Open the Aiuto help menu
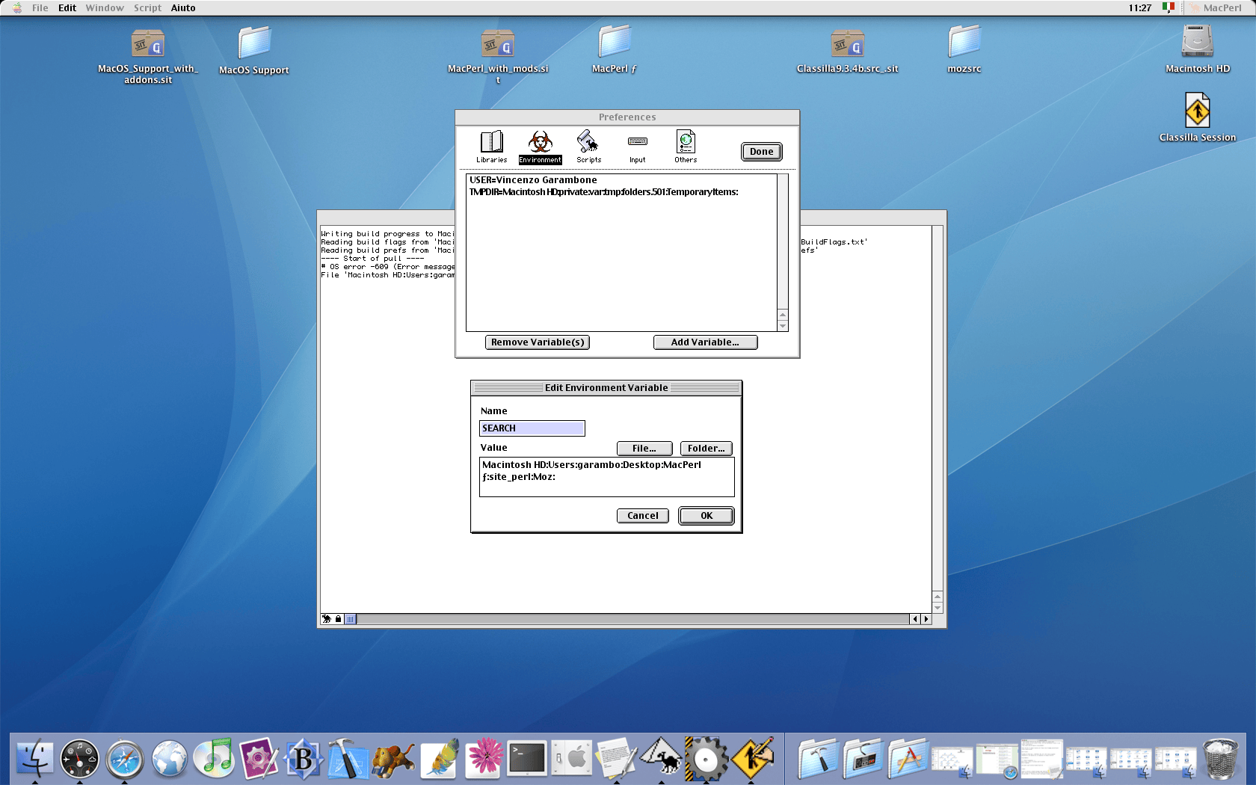This screenshot has height=785, width=1256. pyautogui.click(x=183, y=8)
